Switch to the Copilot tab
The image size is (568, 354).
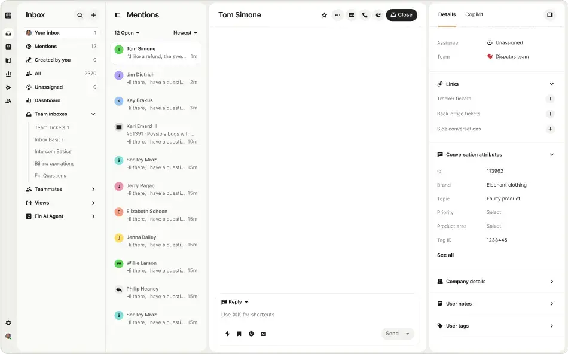pos(474,14)
